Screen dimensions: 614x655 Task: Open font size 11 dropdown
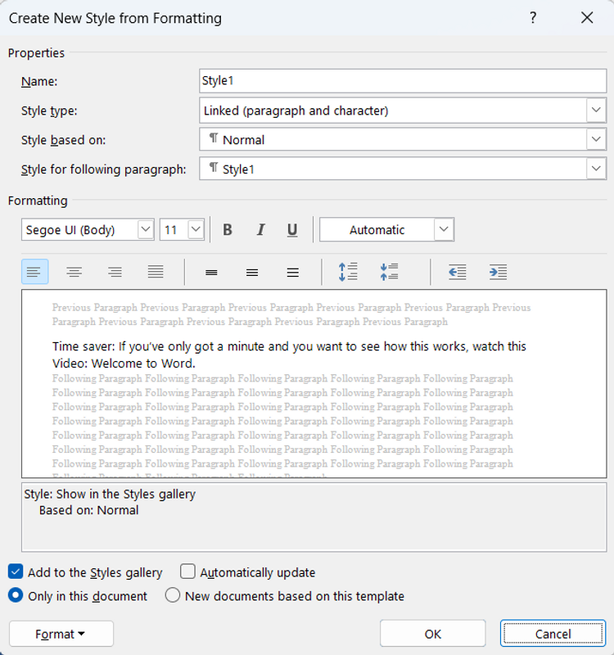196,229
